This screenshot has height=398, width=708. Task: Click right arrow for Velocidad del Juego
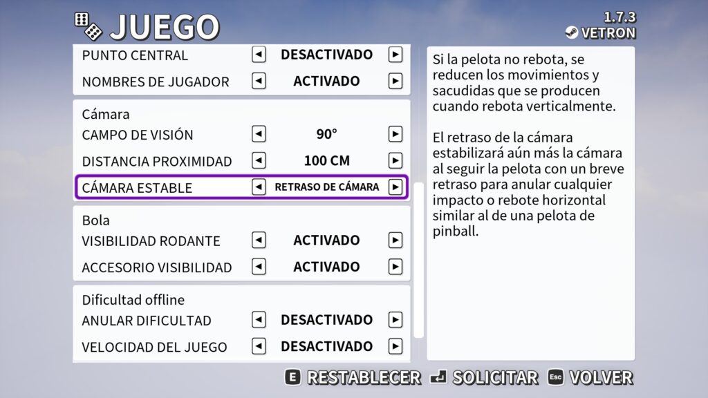coord(395,347)
